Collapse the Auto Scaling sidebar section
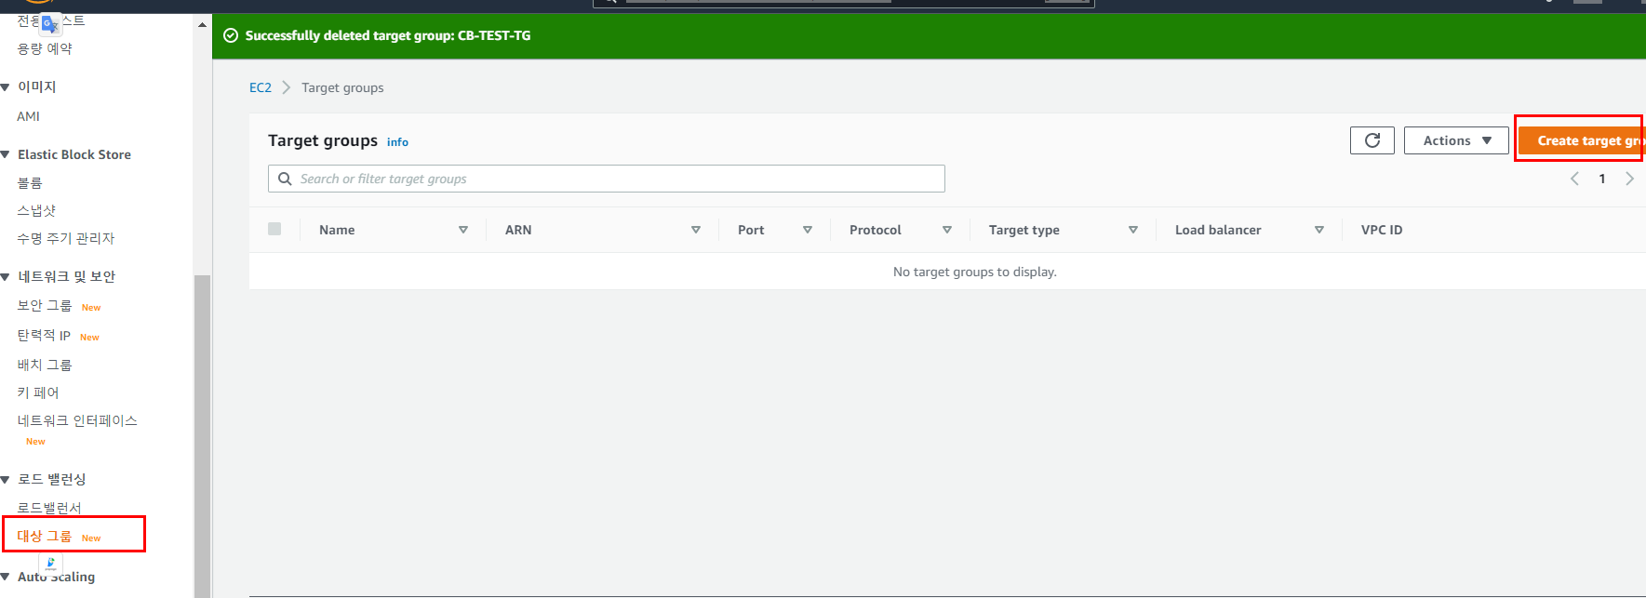Viewport: 1646px width, 598px height. [6, 577]
